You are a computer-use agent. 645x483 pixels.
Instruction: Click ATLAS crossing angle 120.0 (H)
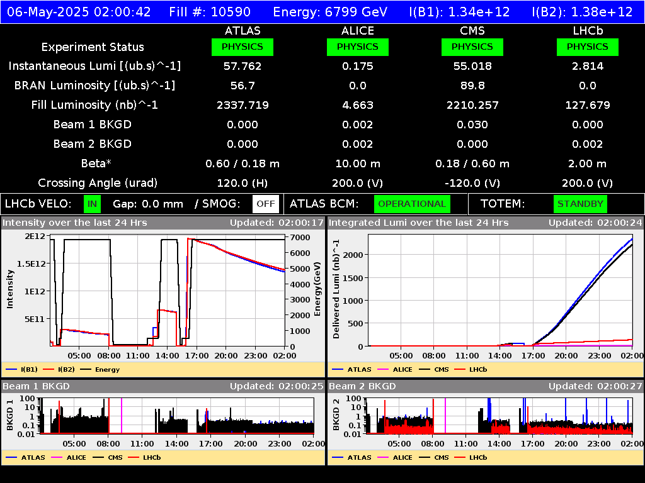243,183
